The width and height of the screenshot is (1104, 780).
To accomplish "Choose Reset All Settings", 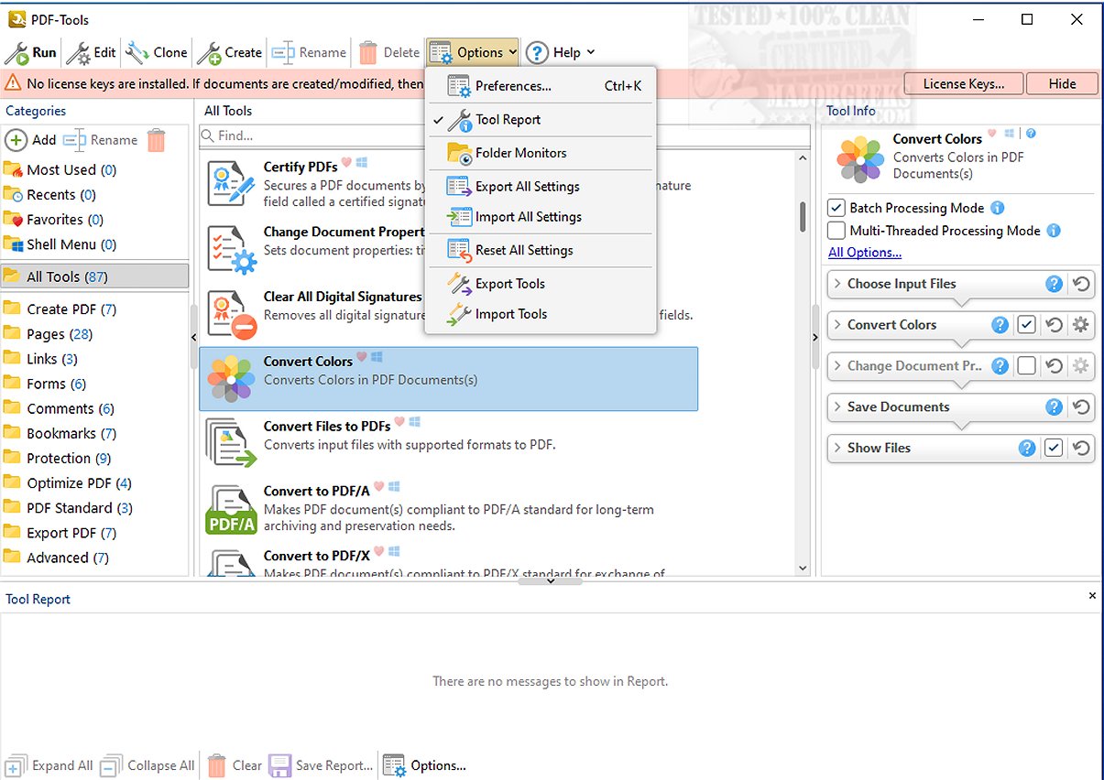I will 541,250.
